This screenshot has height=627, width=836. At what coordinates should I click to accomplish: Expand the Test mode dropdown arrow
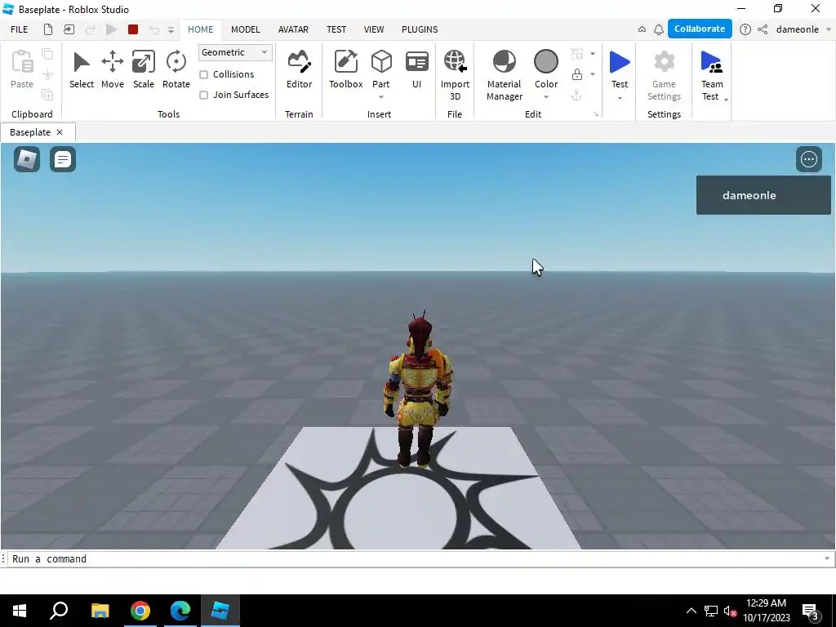click(620, 98)
